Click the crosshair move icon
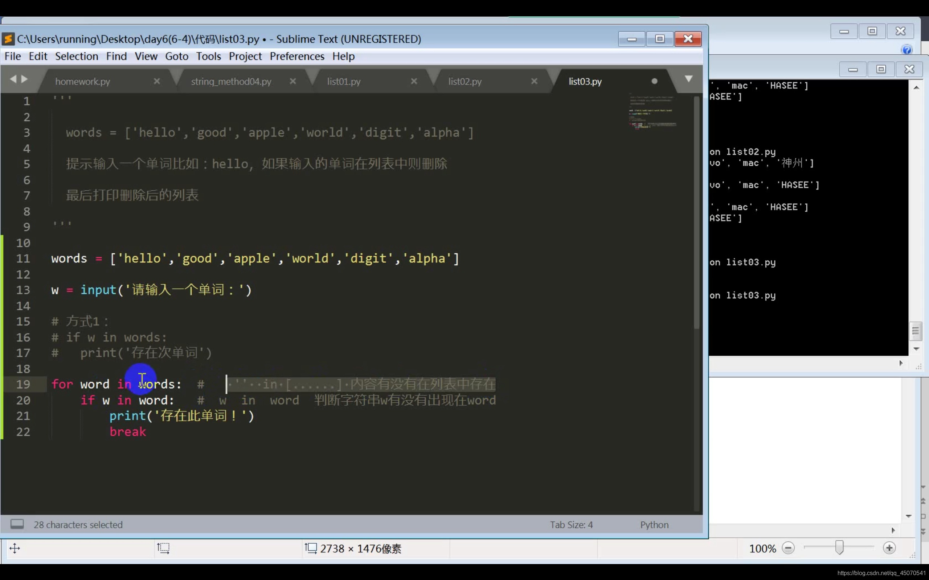 click(15, 548)
